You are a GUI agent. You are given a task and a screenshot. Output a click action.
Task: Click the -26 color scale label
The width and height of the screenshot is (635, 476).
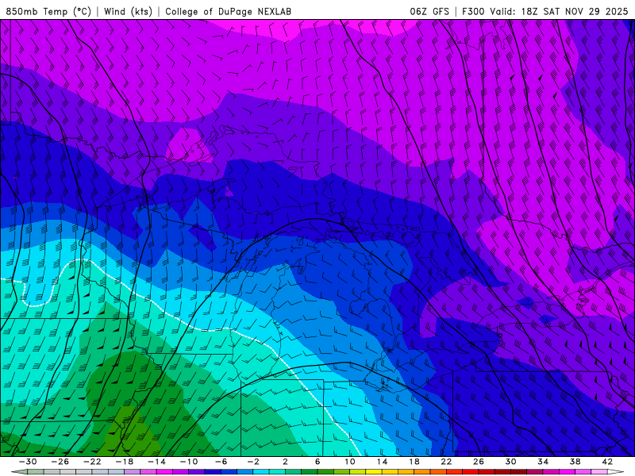pos(60,462)
